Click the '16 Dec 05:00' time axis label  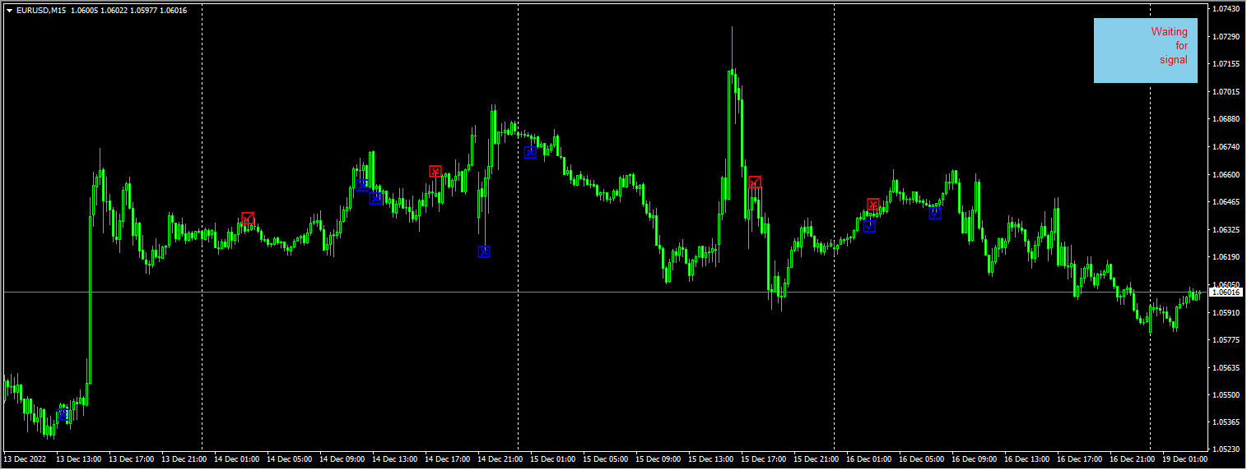pyautogui.click(x=921, y=459)
